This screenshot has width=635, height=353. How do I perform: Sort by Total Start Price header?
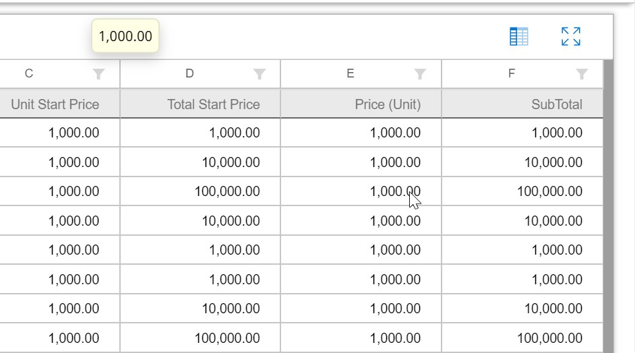[x=213, y=104]
